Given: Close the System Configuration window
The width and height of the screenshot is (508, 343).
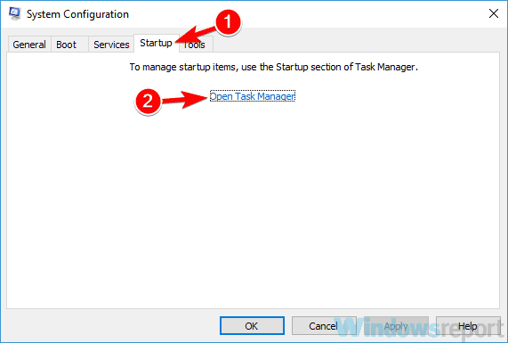Looking at the screenshot, I should click(x=494, y=13).
